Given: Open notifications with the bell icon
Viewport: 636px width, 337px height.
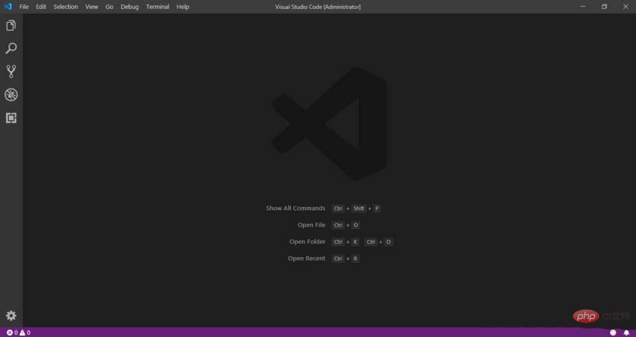Looking at the screenshot, I should tap(626, 333).
